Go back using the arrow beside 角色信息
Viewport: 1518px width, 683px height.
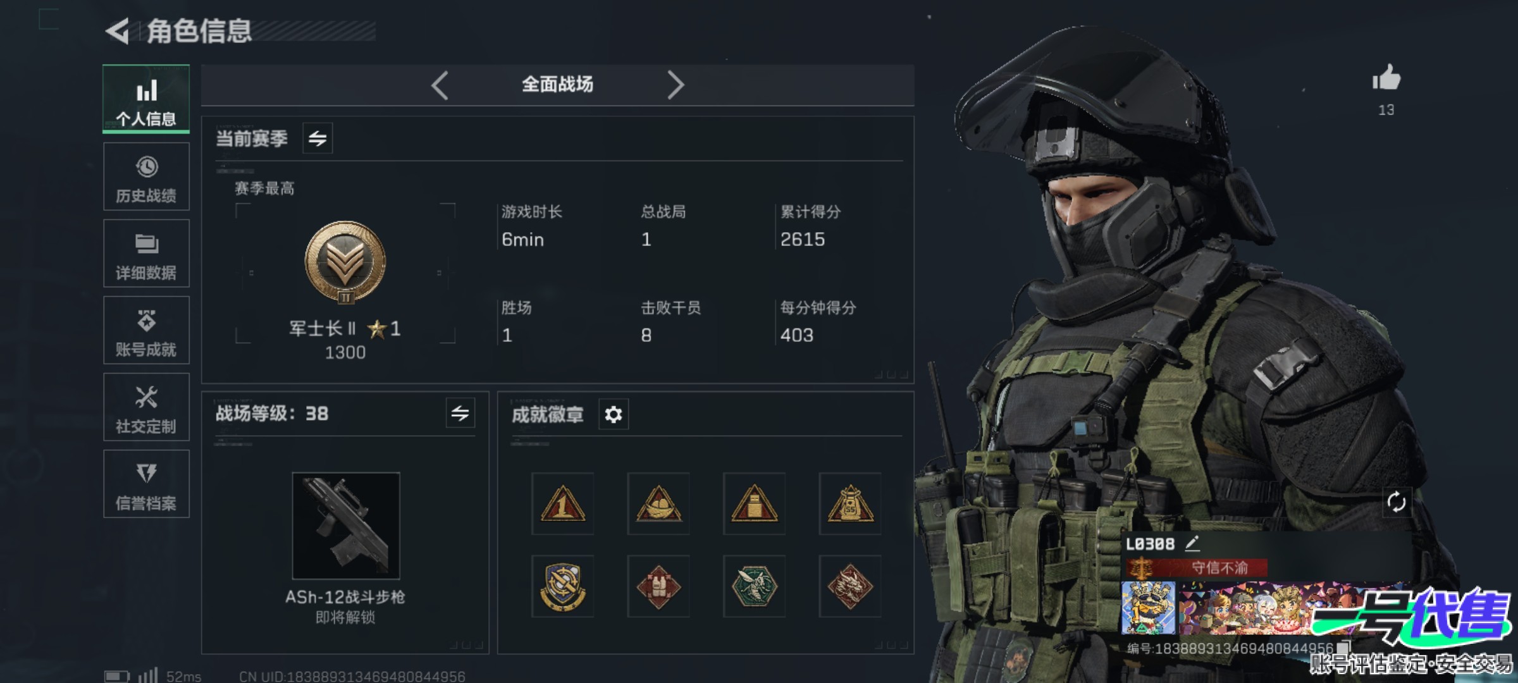[x=118, y=30]
